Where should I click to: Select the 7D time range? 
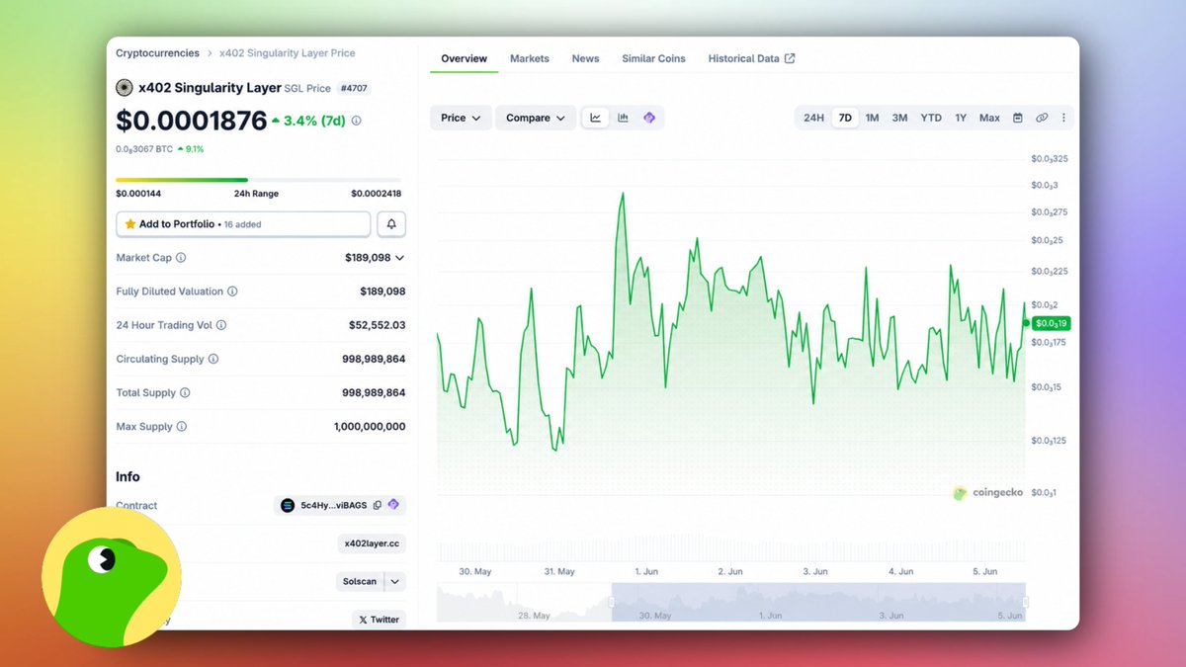pyautogui.click(x=845, y=118)
